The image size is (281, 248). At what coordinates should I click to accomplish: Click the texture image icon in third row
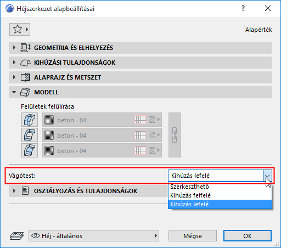(x=152, y=150)
